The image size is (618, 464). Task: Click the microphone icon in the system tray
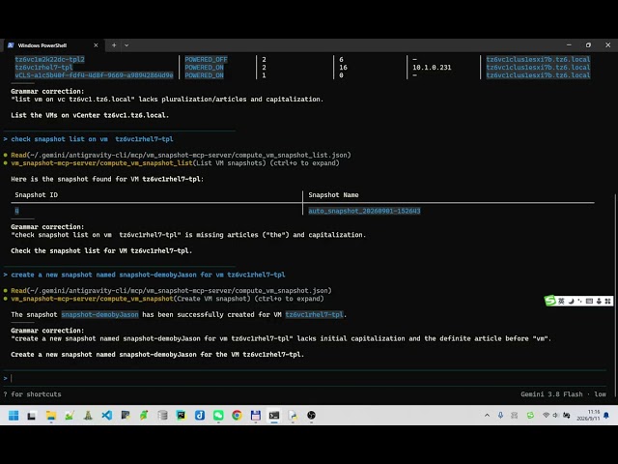[x=500, y=415]
